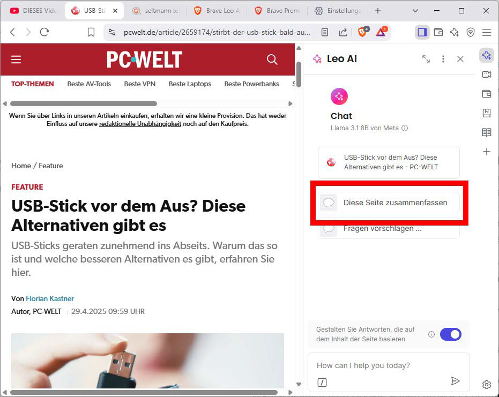Send a message using the paper plane icon
This screenshot has width=499, height=397.
click(456, 381)
